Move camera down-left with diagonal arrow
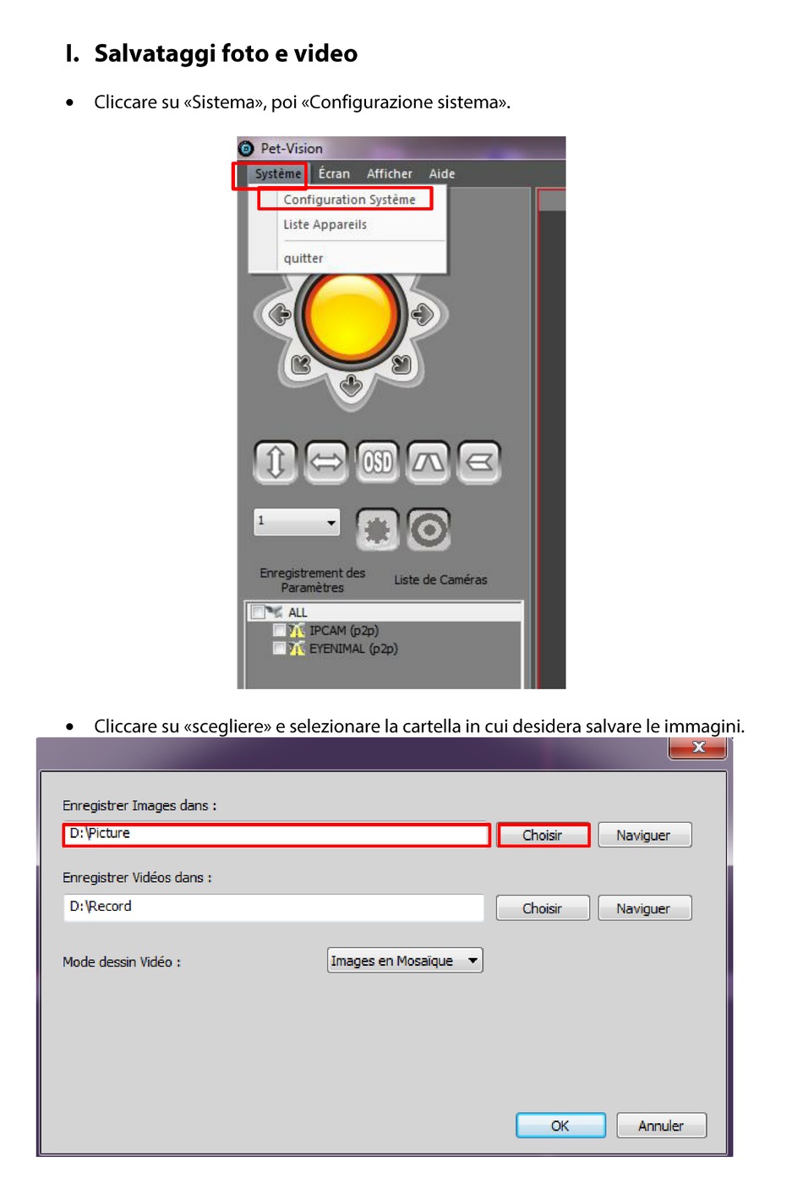The width and height of the screenshot is (803, 1200). coord(301,364)
